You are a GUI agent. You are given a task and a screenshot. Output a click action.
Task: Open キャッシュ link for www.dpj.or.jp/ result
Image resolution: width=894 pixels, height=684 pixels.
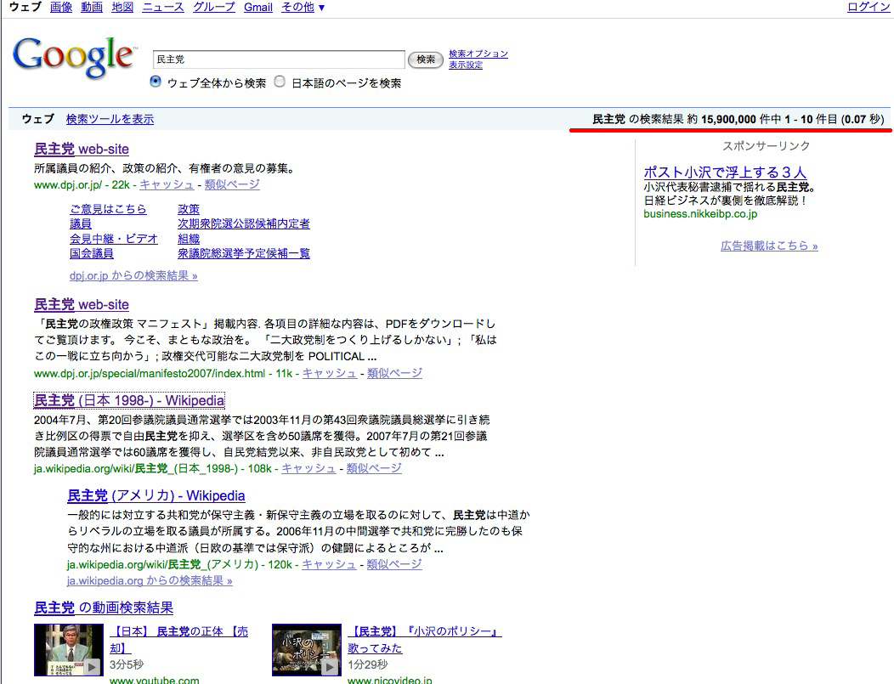(x=167, y=184)
